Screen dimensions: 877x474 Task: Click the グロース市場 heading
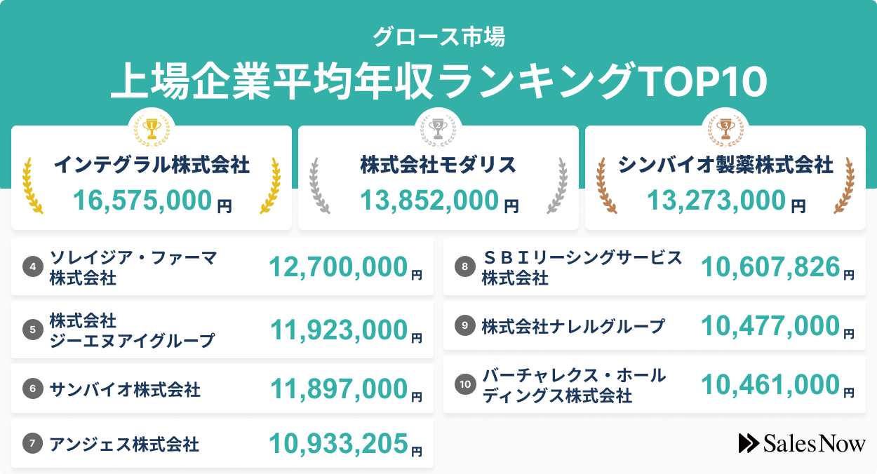(x=438, y=36)
